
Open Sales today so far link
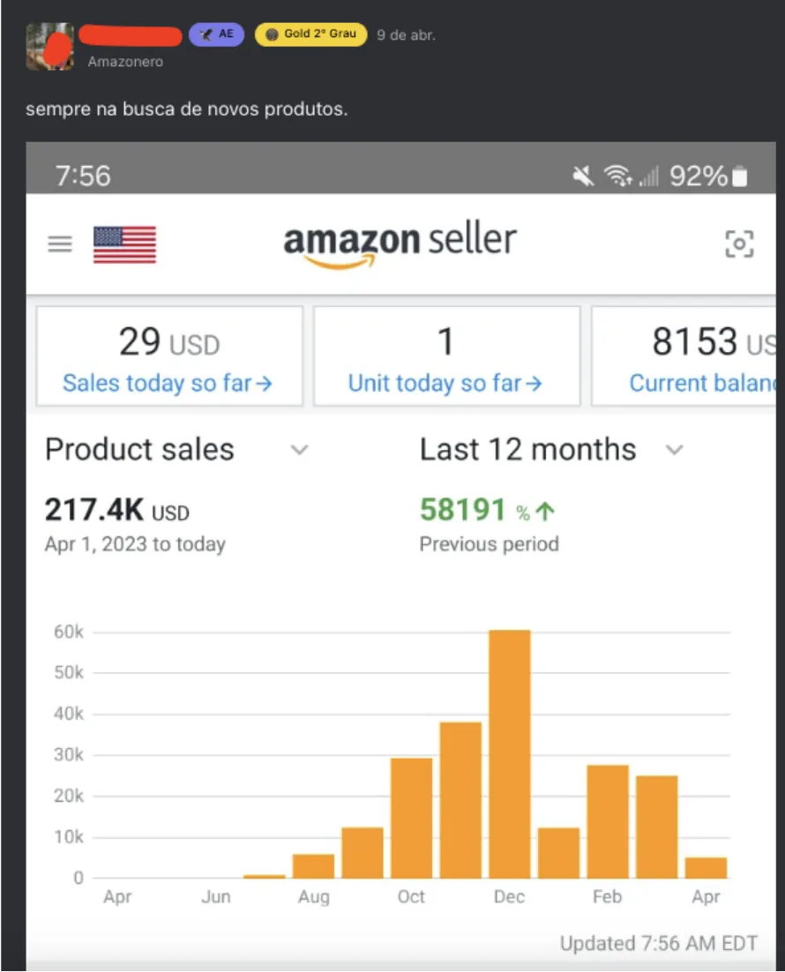click(168, 384)
